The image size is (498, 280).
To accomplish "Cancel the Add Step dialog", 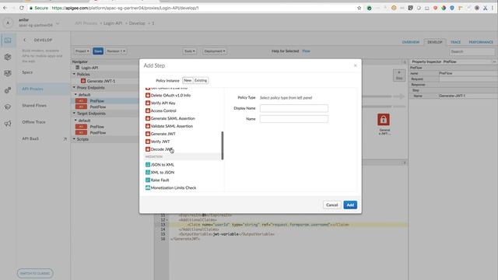I will (332, 205).
